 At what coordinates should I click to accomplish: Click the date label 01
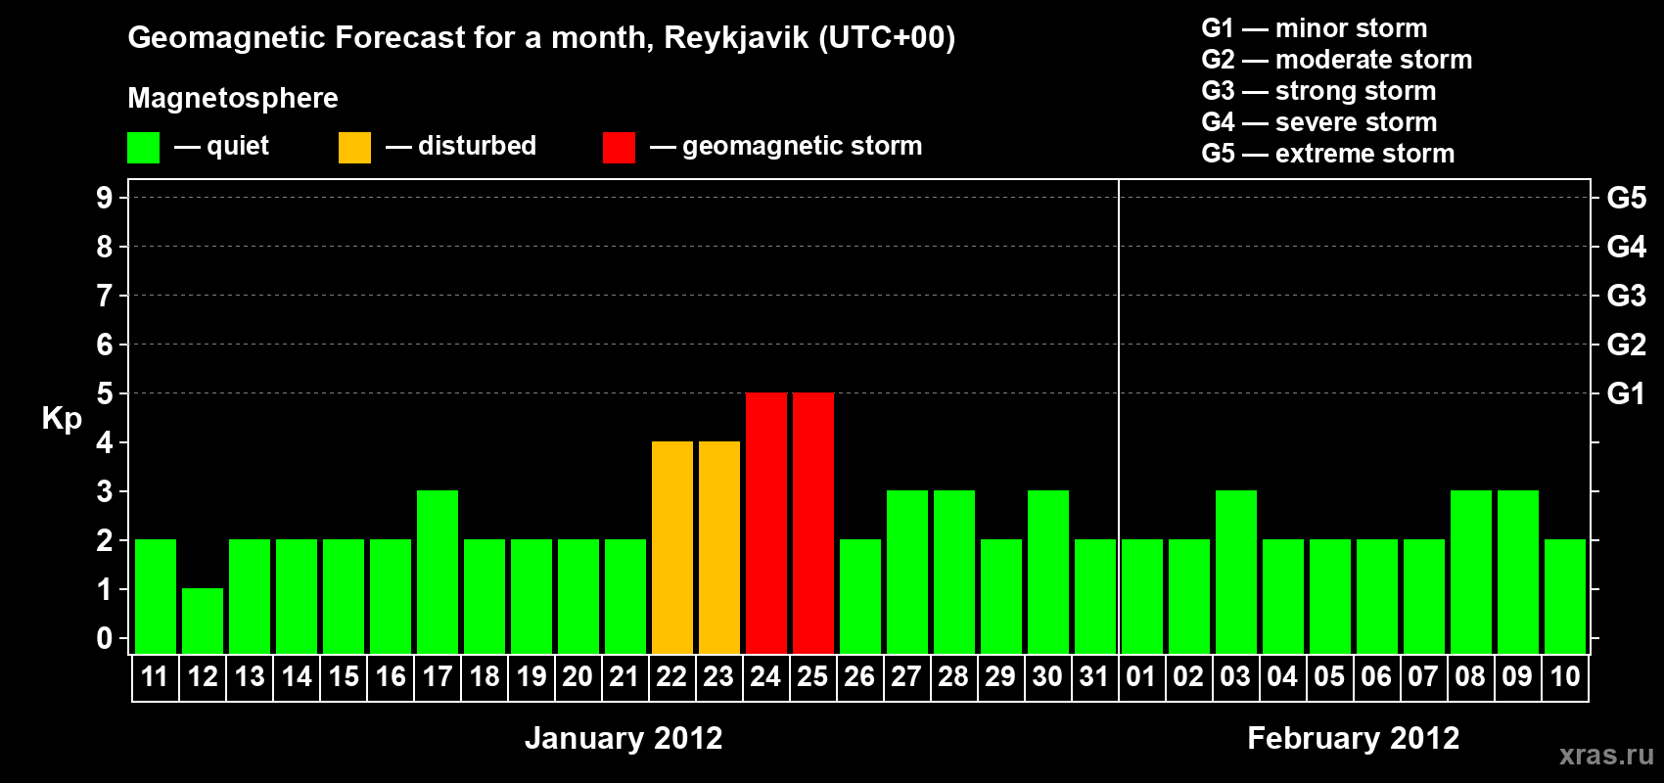tap(1142, 676)
